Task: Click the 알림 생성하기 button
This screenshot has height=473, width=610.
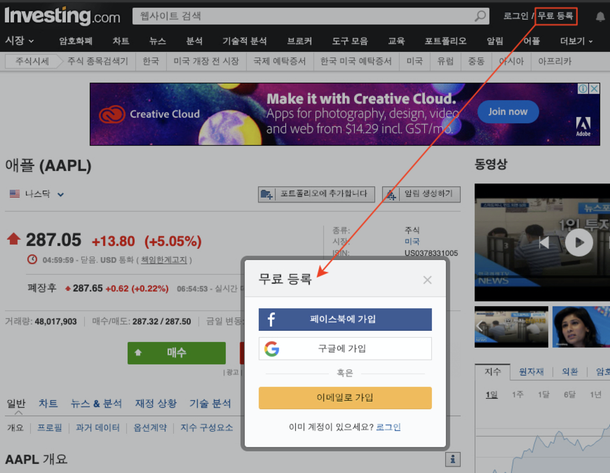Action: point(421,194)
